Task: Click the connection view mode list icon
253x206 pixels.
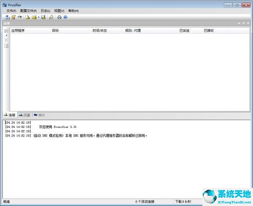Action: 6,31
